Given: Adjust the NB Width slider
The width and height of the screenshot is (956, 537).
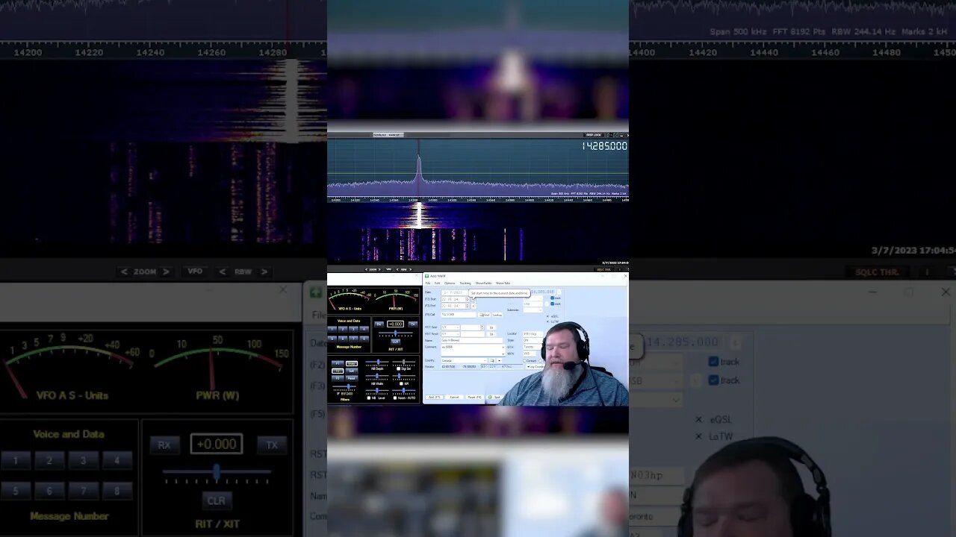Looking at the screenshot, I should point(377,376).
